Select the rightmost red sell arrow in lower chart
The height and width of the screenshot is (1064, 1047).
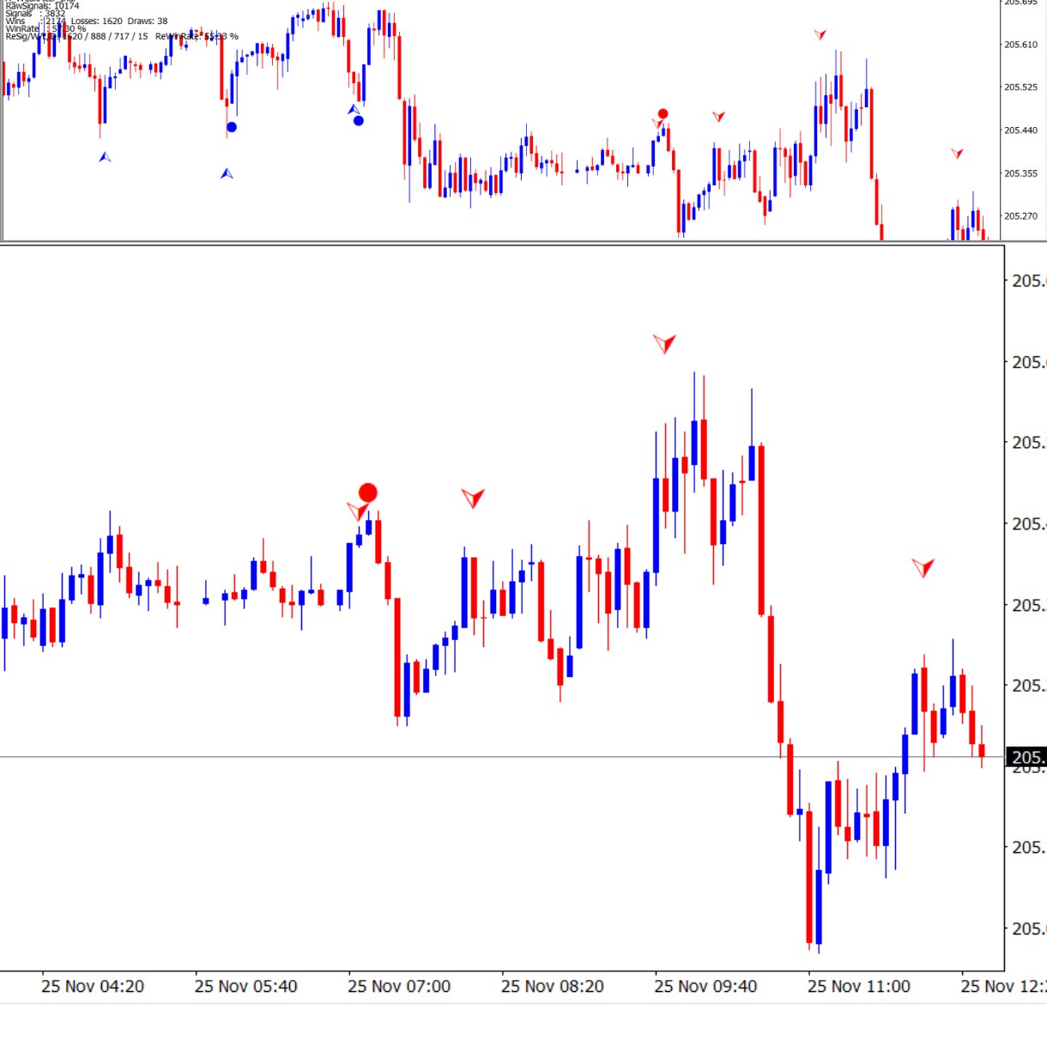click(923, 567)
